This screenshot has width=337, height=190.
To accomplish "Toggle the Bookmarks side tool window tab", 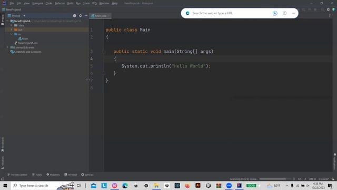I will tap(2, 144).
